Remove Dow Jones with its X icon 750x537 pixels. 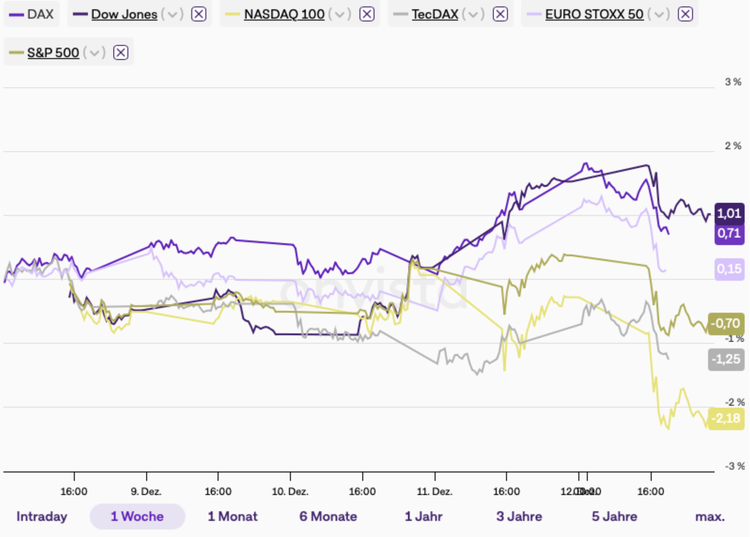tap(199, 14)
